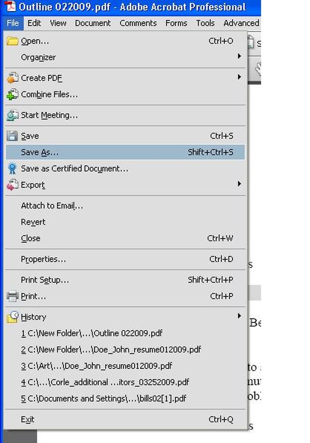Image resolution: width=310 pixels, height=443 pixels.
Task: Click the Start Meeting icon
Action: (x=12, y=115)
